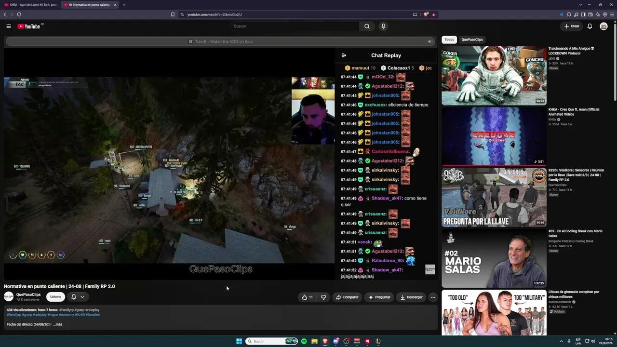
Task: Open new browser tab with plus
Action: 124,5
